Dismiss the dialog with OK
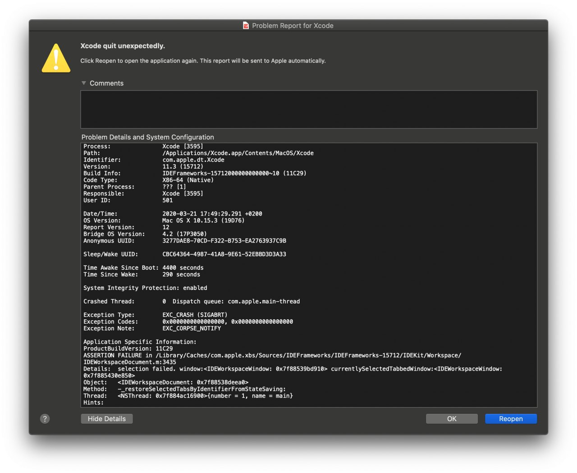Viewport: 577px width, 473px height. tap(452, 419)
